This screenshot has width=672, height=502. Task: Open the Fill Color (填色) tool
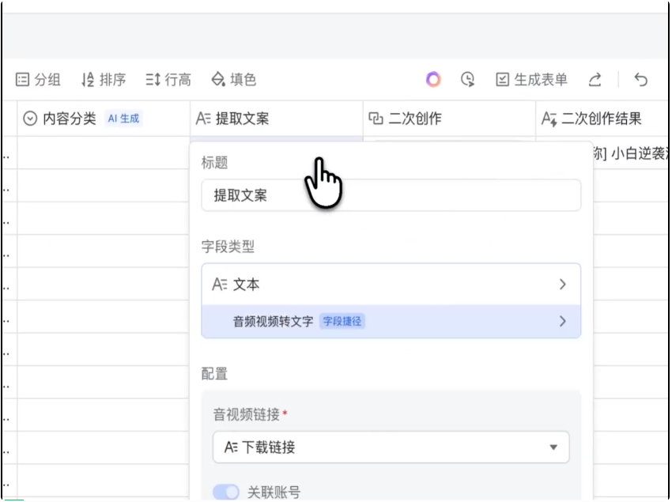(x=233, y=80)
